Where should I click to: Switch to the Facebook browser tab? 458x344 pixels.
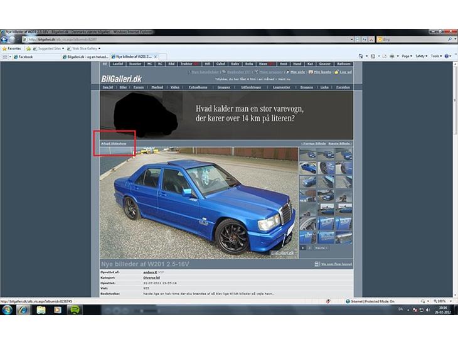point(25,56)
